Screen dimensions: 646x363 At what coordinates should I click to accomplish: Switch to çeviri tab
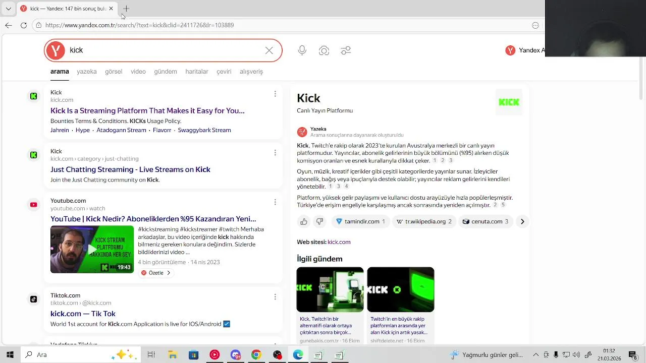224,72
